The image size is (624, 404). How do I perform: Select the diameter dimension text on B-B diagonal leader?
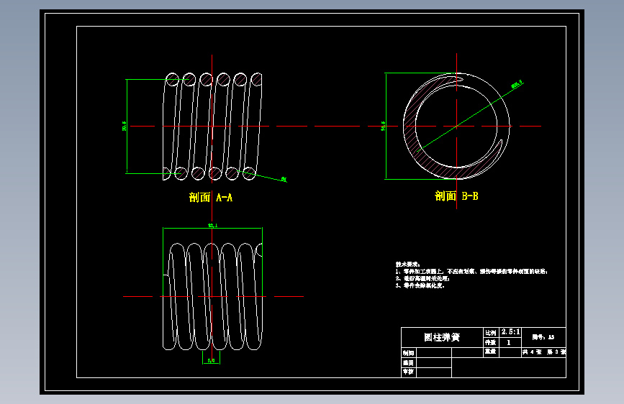517,84
